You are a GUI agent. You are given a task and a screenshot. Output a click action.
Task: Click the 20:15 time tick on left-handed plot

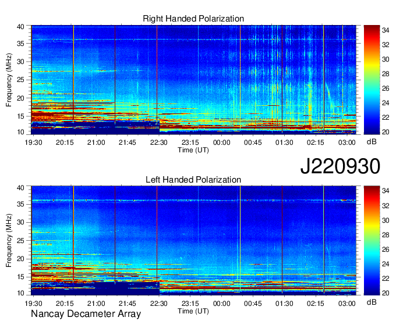pyautogui.click(x=65, y=304)
